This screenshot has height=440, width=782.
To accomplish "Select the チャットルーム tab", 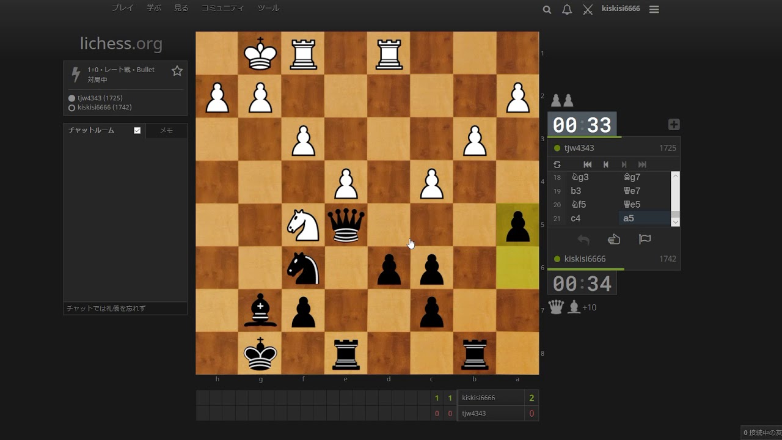I will [91, 130].
